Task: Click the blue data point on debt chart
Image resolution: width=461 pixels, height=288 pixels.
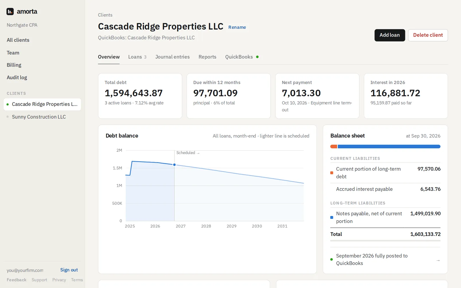Action: click(174, 165)
